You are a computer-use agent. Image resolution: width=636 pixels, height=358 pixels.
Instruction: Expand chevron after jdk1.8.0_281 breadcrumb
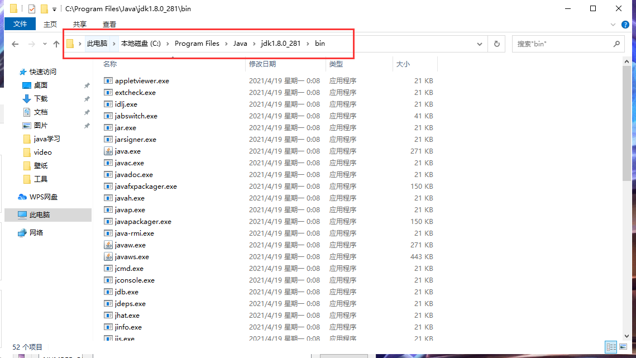pos(308,44)
